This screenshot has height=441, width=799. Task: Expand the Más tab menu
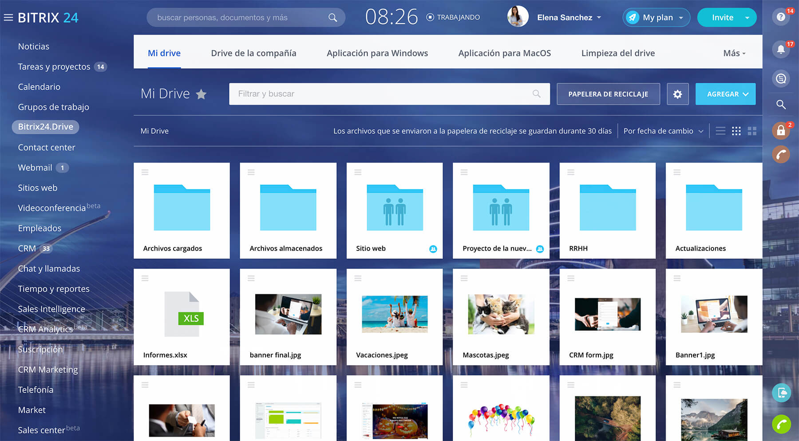coord(734,53)
